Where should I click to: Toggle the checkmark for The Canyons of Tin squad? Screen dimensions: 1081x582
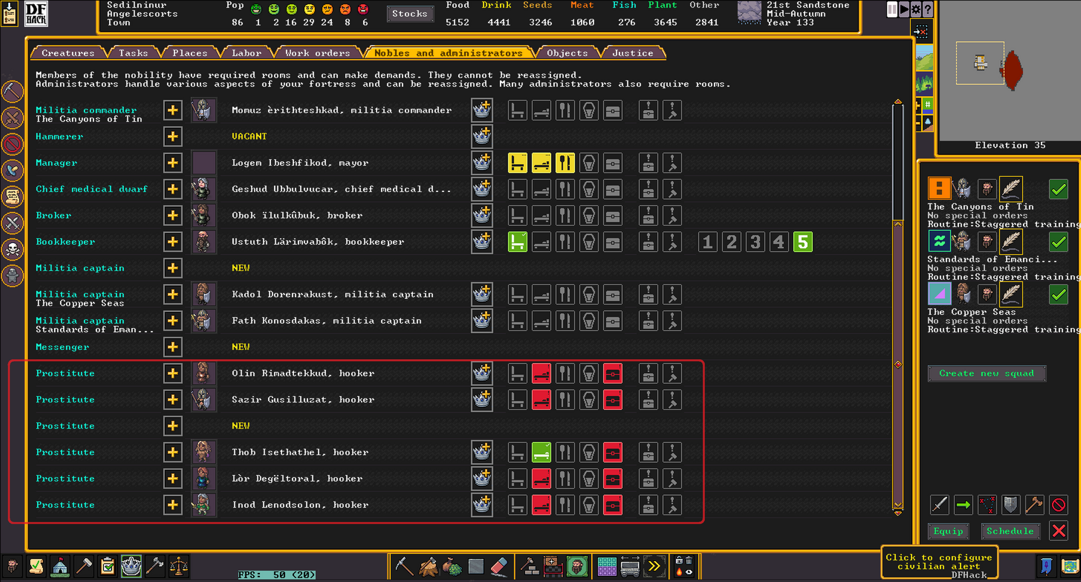pyautogui.click(x=1058, y=189)
